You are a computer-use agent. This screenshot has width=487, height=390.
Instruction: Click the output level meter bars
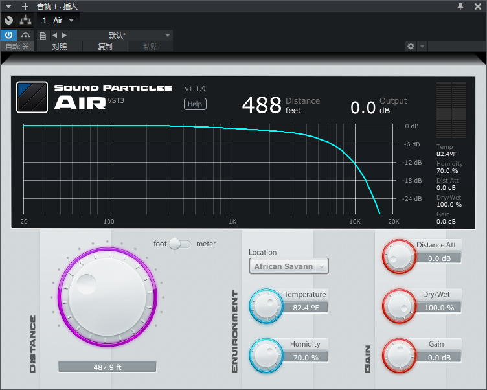click(451, 110)
